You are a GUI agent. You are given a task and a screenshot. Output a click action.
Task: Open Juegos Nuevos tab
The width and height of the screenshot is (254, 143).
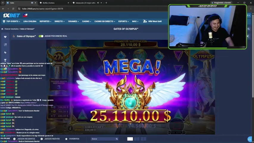click(x=50, y=139)
